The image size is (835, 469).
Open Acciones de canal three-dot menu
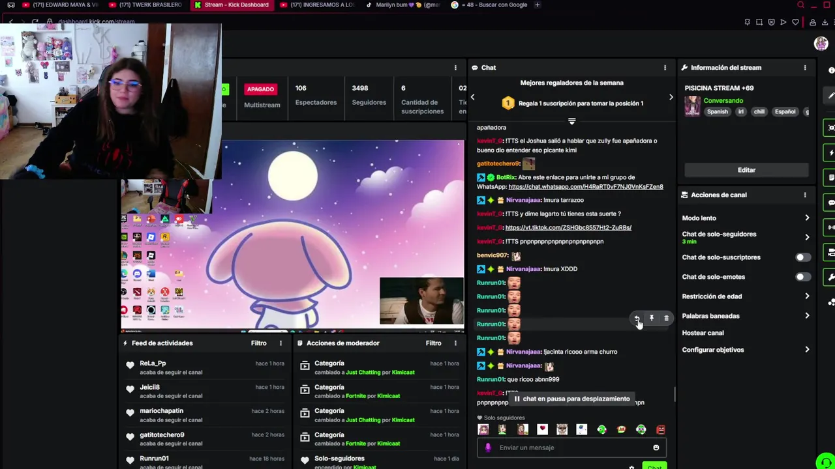[x=805, y=195]
